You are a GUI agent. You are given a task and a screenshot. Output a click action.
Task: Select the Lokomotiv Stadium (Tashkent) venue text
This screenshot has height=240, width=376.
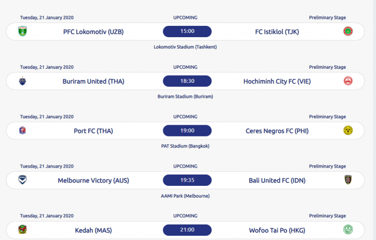point(185,47)
